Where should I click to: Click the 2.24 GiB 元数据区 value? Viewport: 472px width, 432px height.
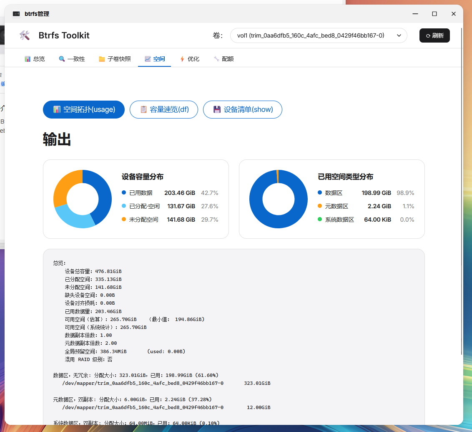[x=379, y=206]
